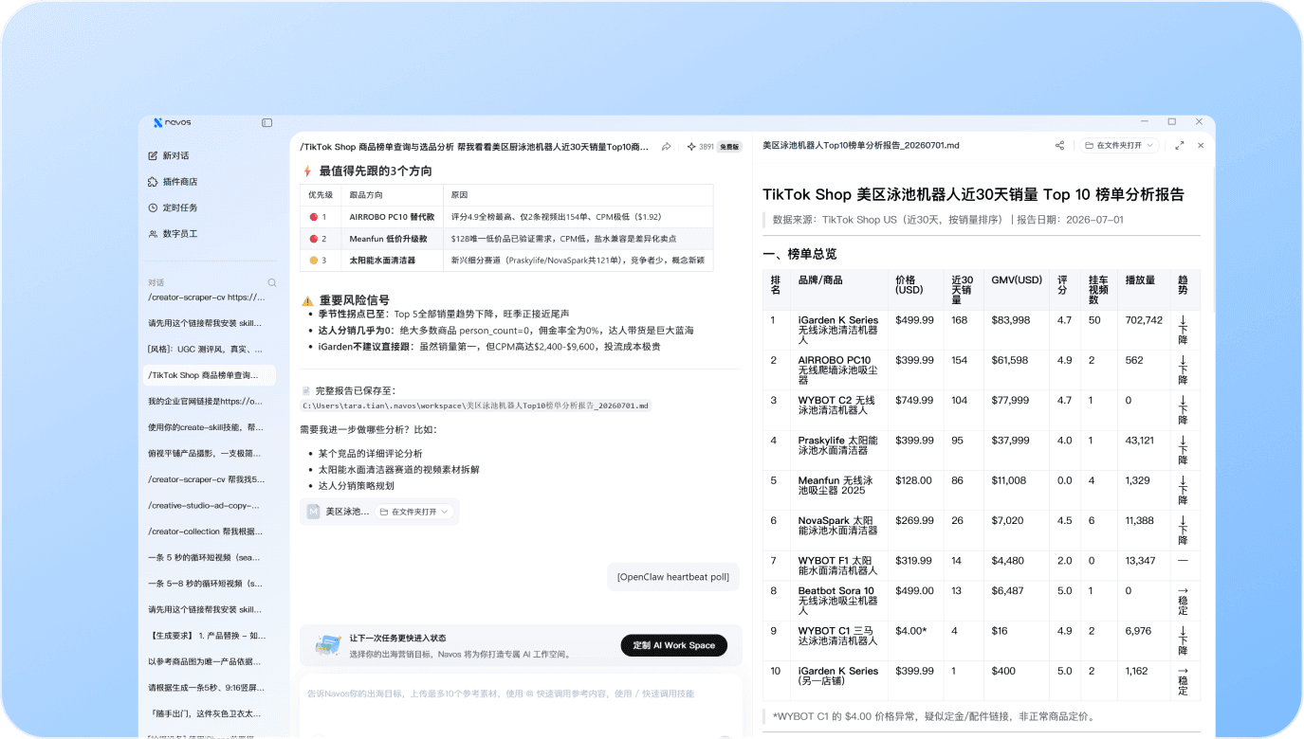This screenshot has width=1304, height=739.
Task: Search conversations with the magnifier icon
Action: coord(272,282)
